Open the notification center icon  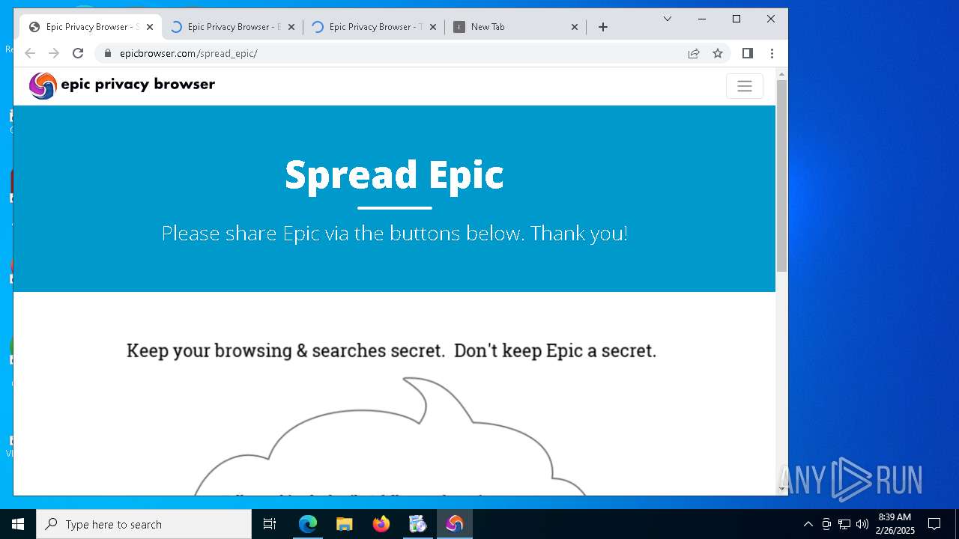click(x=934, y=524)
